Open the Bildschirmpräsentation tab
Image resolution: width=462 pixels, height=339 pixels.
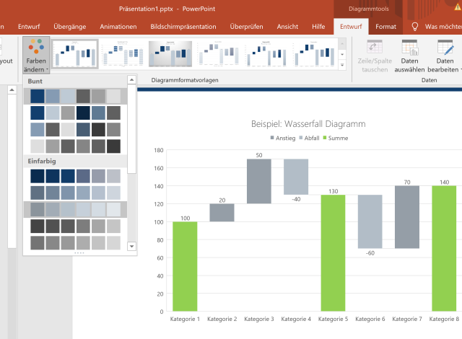pyautogui.click(x=183, y=27)
